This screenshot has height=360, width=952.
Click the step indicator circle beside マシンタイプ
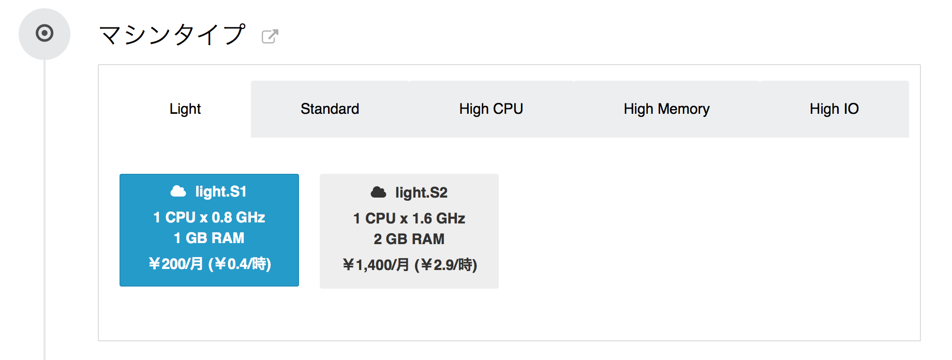tap(44, 33)
